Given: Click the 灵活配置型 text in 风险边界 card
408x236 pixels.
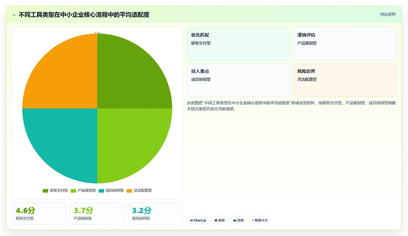Looking at the screenshot, I should (307, 79).
